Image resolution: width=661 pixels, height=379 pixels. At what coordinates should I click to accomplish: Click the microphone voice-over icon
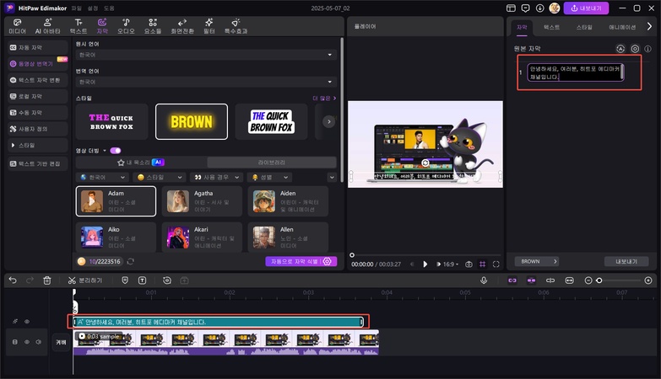point(483,280)
